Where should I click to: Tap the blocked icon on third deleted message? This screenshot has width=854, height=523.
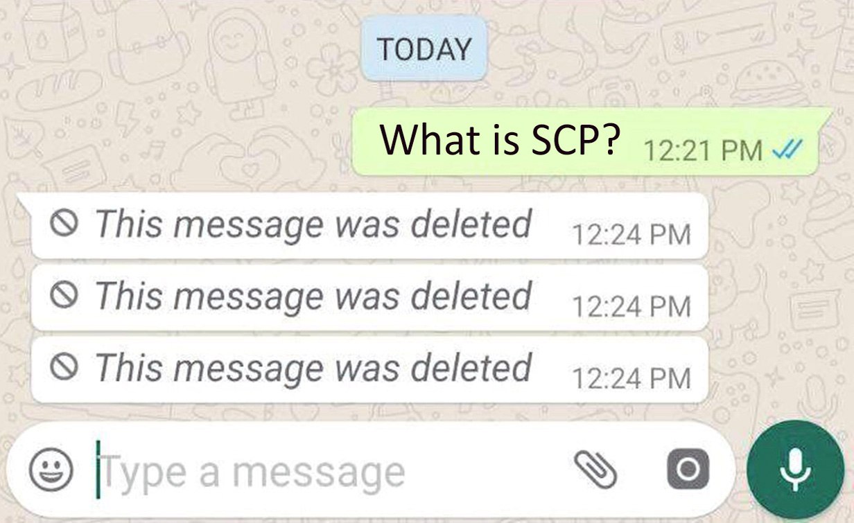tap(63, 368)
